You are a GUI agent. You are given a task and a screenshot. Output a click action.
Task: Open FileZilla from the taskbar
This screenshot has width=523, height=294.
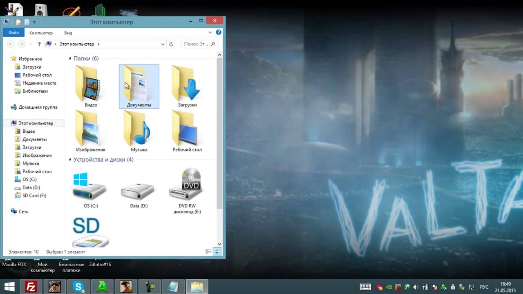pos(31,287)
